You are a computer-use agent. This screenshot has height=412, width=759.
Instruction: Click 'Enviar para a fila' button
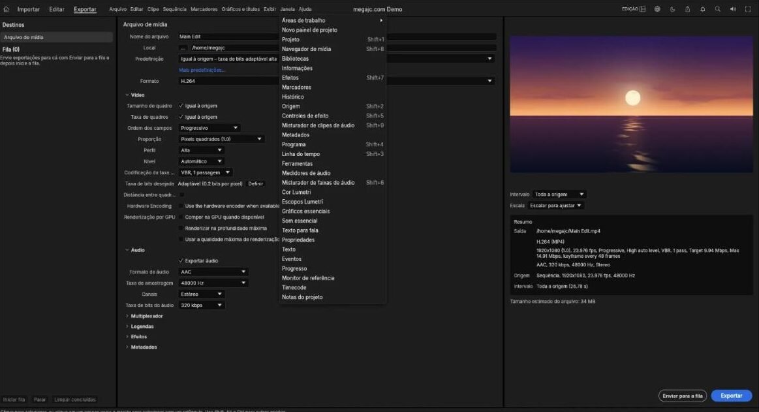click(683, 396)
